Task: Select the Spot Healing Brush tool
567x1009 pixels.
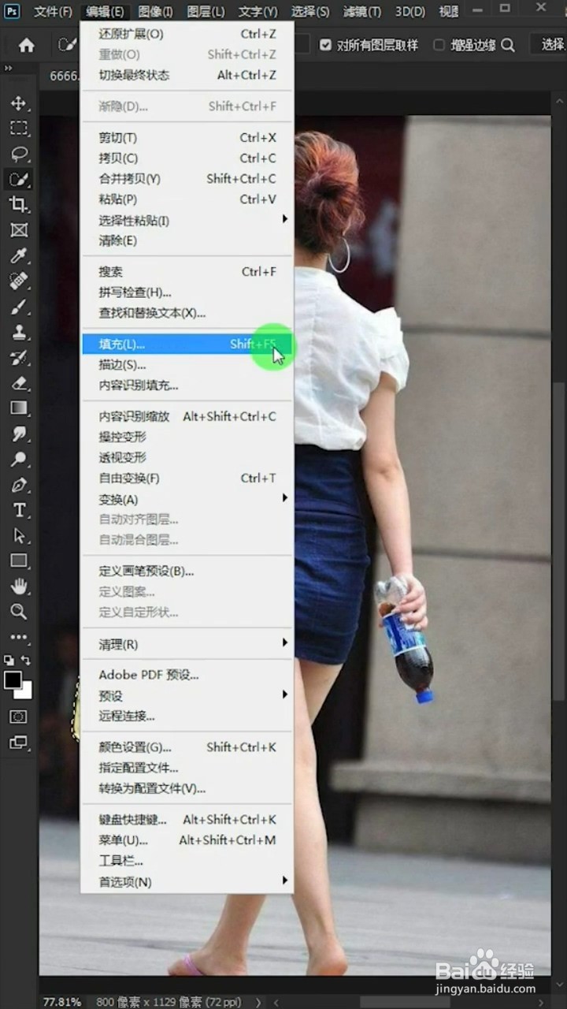Action: pos(19,281)
